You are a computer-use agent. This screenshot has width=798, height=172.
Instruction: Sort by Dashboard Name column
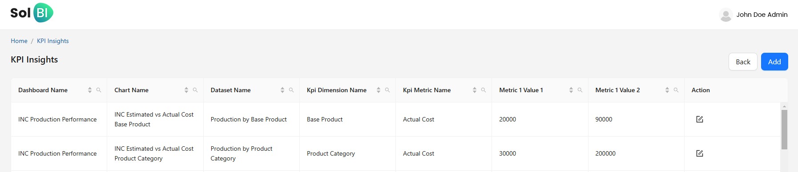point(90,90)
